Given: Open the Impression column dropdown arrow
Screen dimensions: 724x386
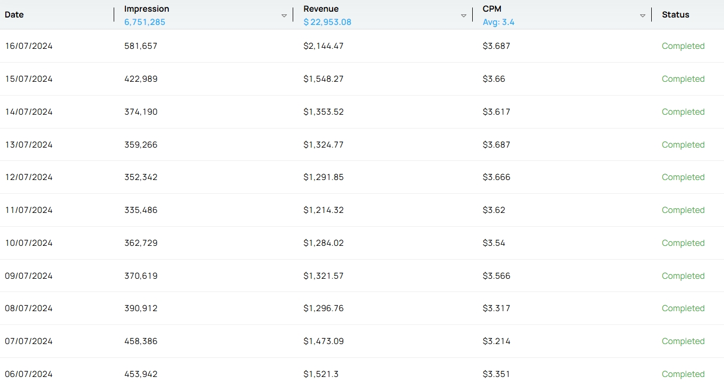Looking at the screenshot, I should click(284, 16).
